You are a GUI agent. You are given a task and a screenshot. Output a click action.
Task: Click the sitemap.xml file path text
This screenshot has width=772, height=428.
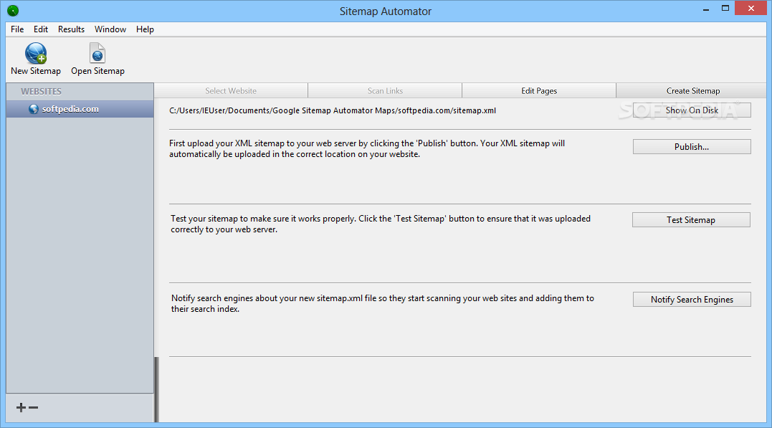click(x=333, y=110)
